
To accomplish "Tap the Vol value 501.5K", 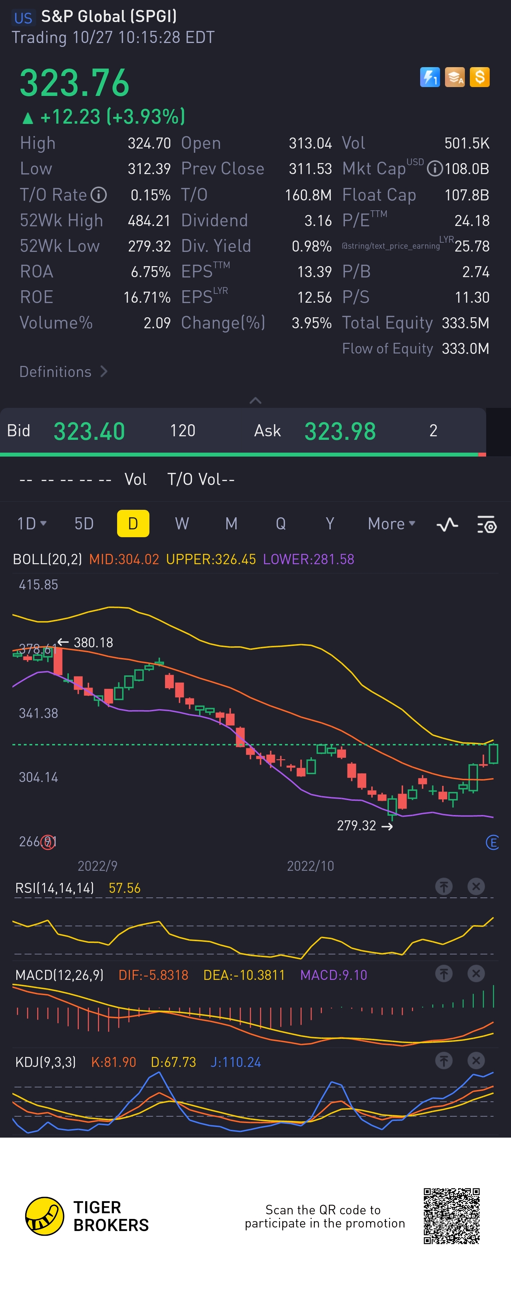I will [x=467, y=143].
